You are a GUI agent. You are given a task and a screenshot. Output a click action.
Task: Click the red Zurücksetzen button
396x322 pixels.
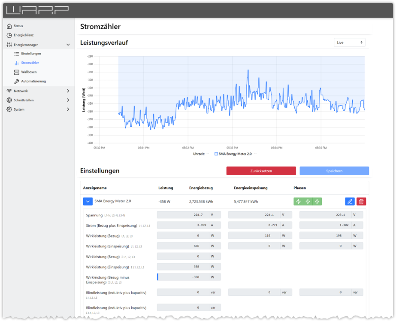pyautogui.click(x=261, y=171)
